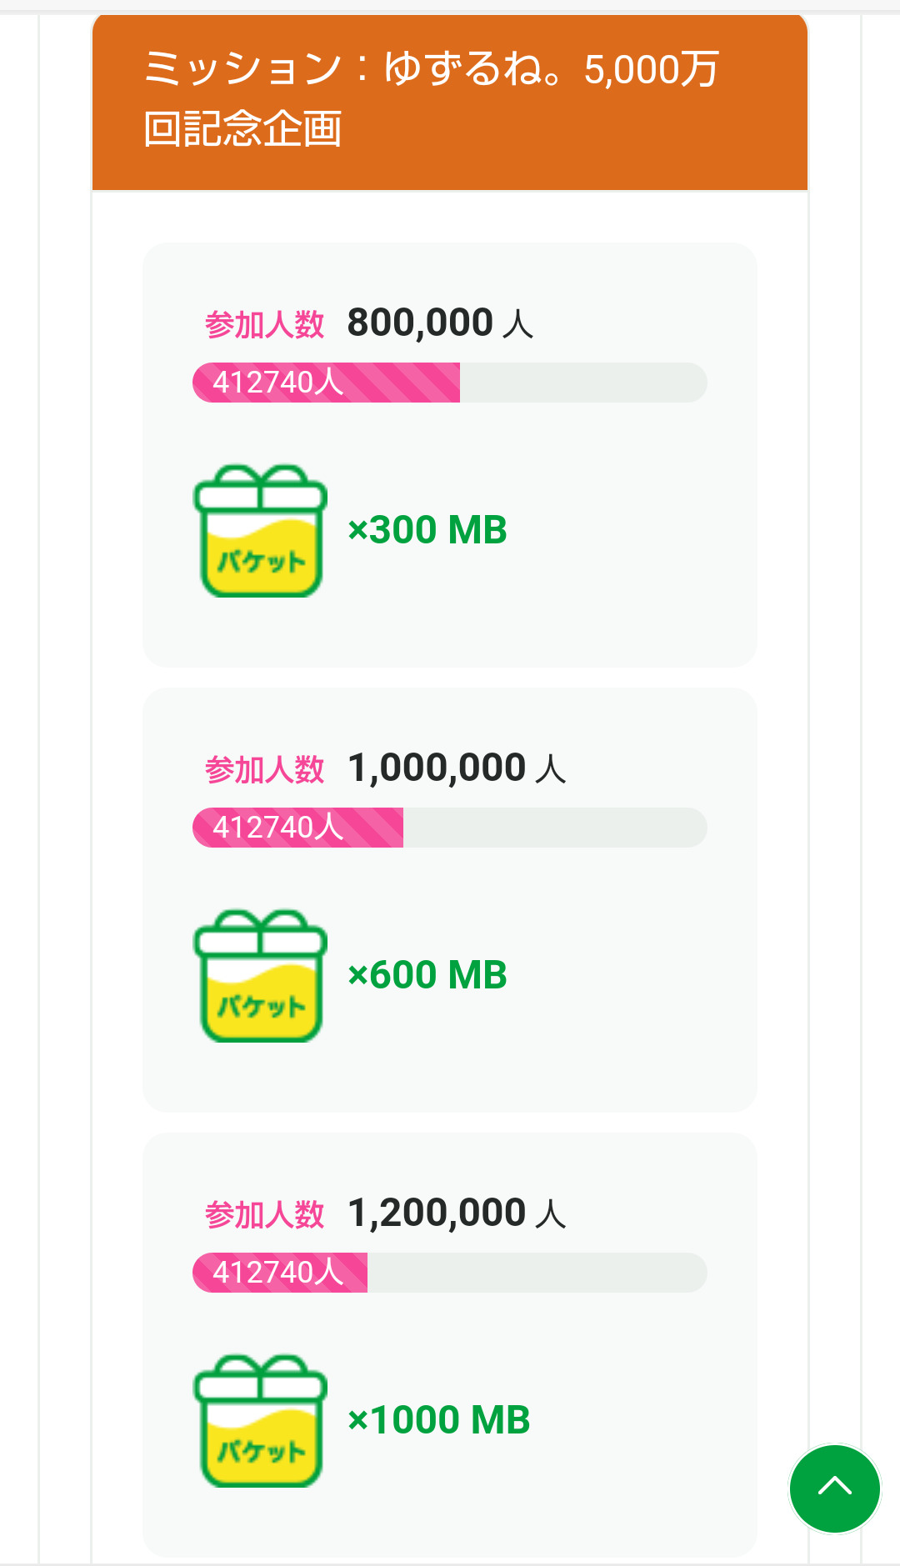Tap the 1,200,000 人 goal number
The image size is (900, 1566).
coord(457,1213)
